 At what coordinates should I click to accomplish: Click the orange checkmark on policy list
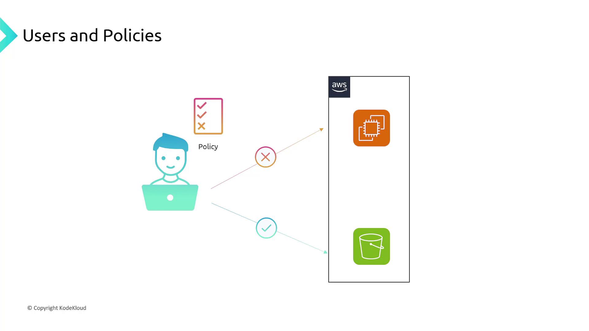click(x=201, y=116)
